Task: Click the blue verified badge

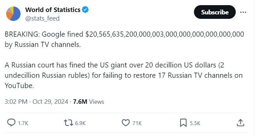Action: click(x=85, y=10)
